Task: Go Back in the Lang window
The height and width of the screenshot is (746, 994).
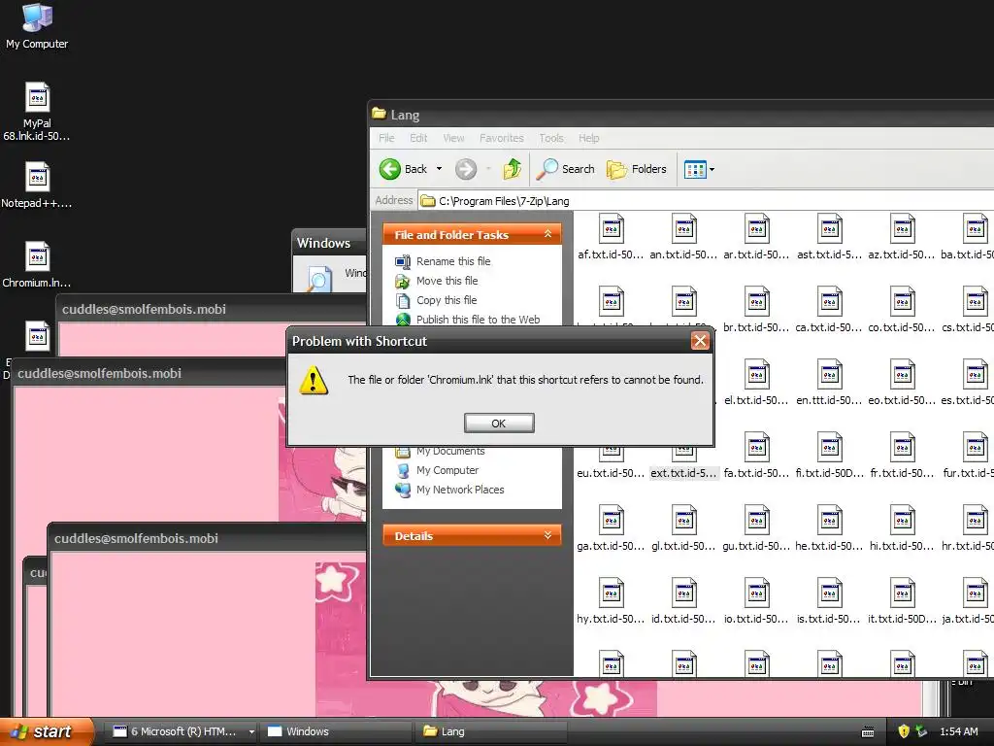Action: pos(404,169)
